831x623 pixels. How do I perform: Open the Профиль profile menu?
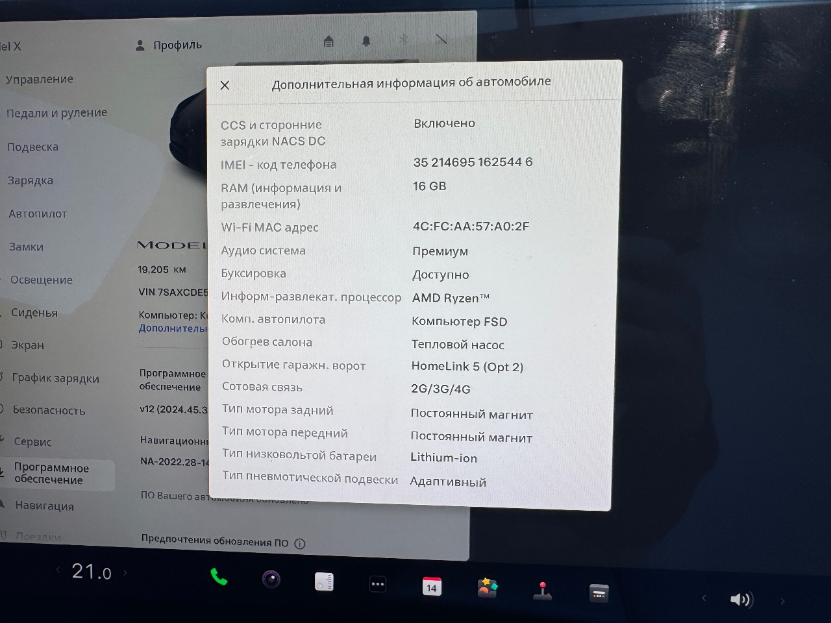tap(169, 45)
